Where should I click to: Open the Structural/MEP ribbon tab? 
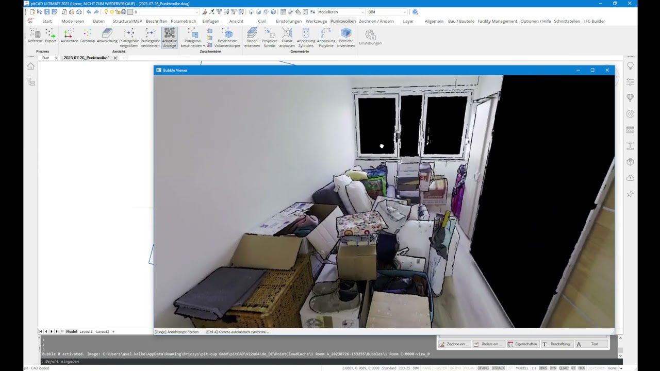(127, 21)
